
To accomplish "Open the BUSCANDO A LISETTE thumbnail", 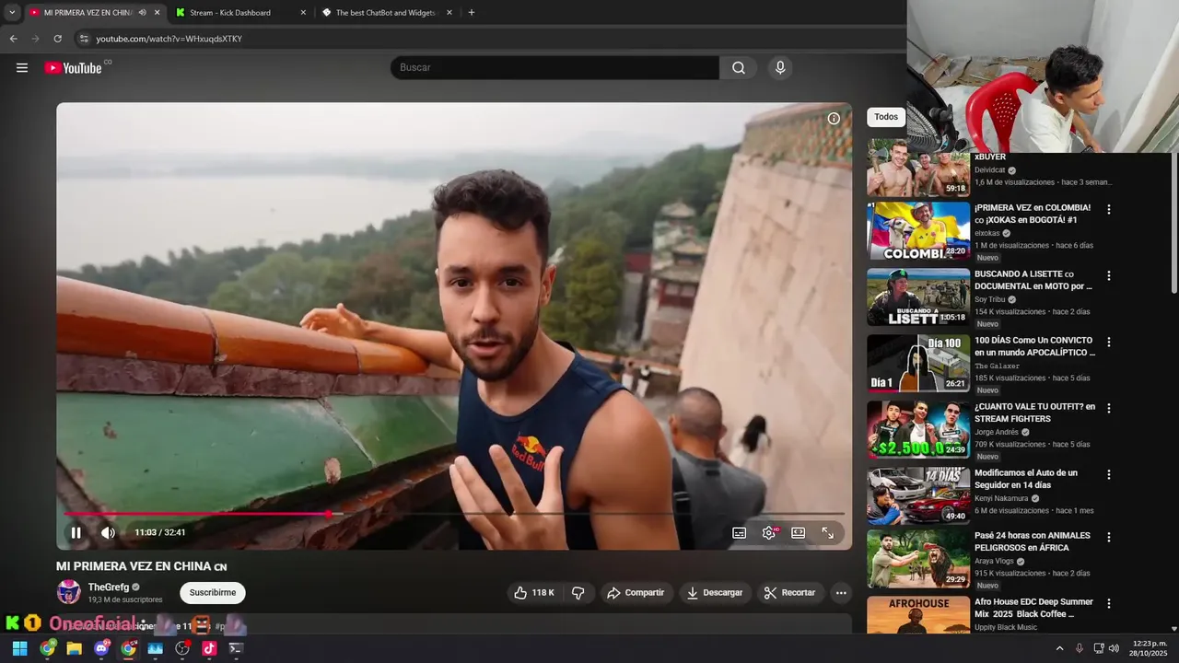I will pyautogui.click(x=918, y=297).
